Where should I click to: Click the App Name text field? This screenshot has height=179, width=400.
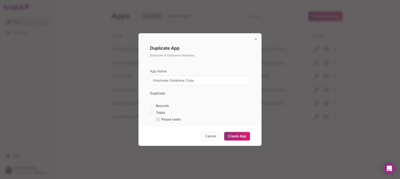pyautogui.click(x=200, y=80)
